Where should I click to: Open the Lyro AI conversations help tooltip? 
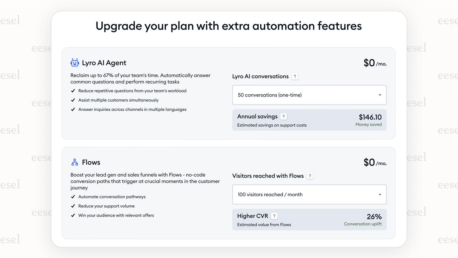coord(295,76)
